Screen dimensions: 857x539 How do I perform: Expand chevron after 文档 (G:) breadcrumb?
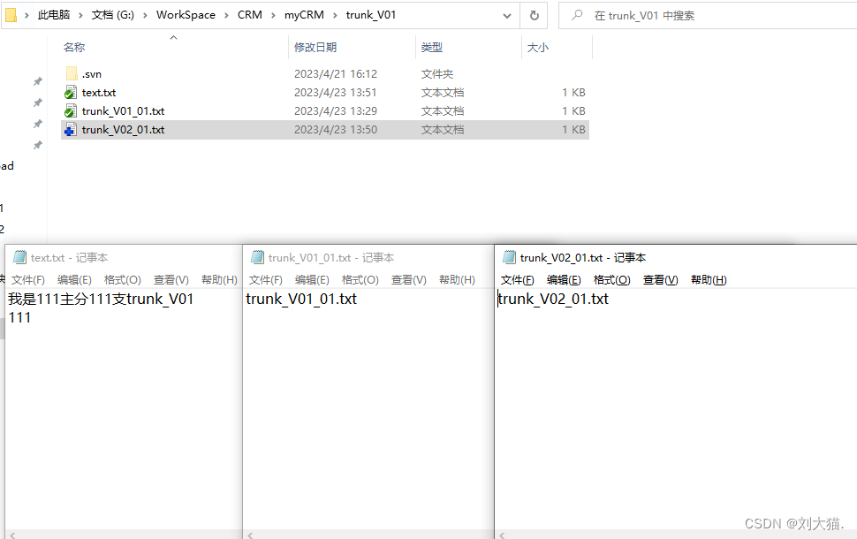(146, 15)
